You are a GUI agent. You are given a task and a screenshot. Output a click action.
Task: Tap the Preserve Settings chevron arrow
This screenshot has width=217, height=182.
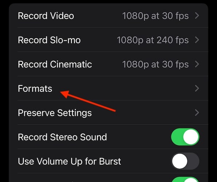click(197, 113)
